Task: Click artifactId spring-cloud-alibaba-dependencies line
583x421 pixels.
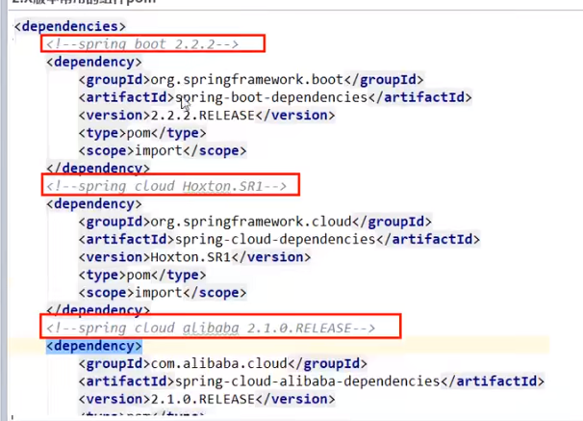Action: click(x=312, y=382)
